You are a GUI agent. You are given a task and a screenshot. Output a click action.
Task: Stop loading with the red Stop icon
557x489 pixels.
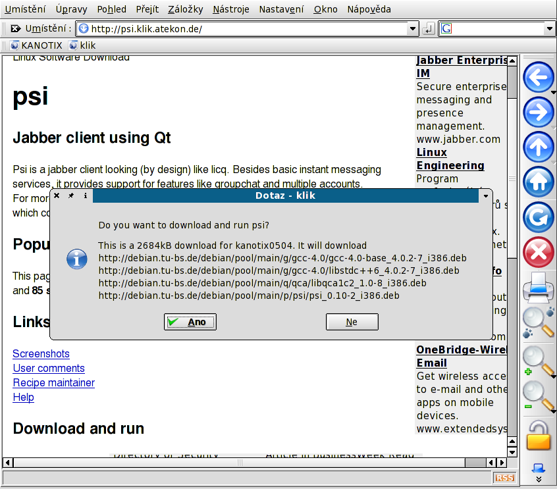[538, 252]
